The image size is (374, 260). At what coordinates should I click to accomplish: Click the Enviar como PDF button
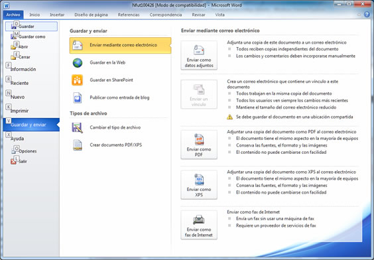coord(199,145)
